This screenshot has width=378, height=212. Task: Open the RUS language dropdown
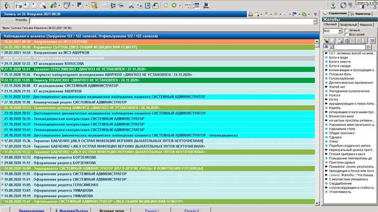coord(340,31)
